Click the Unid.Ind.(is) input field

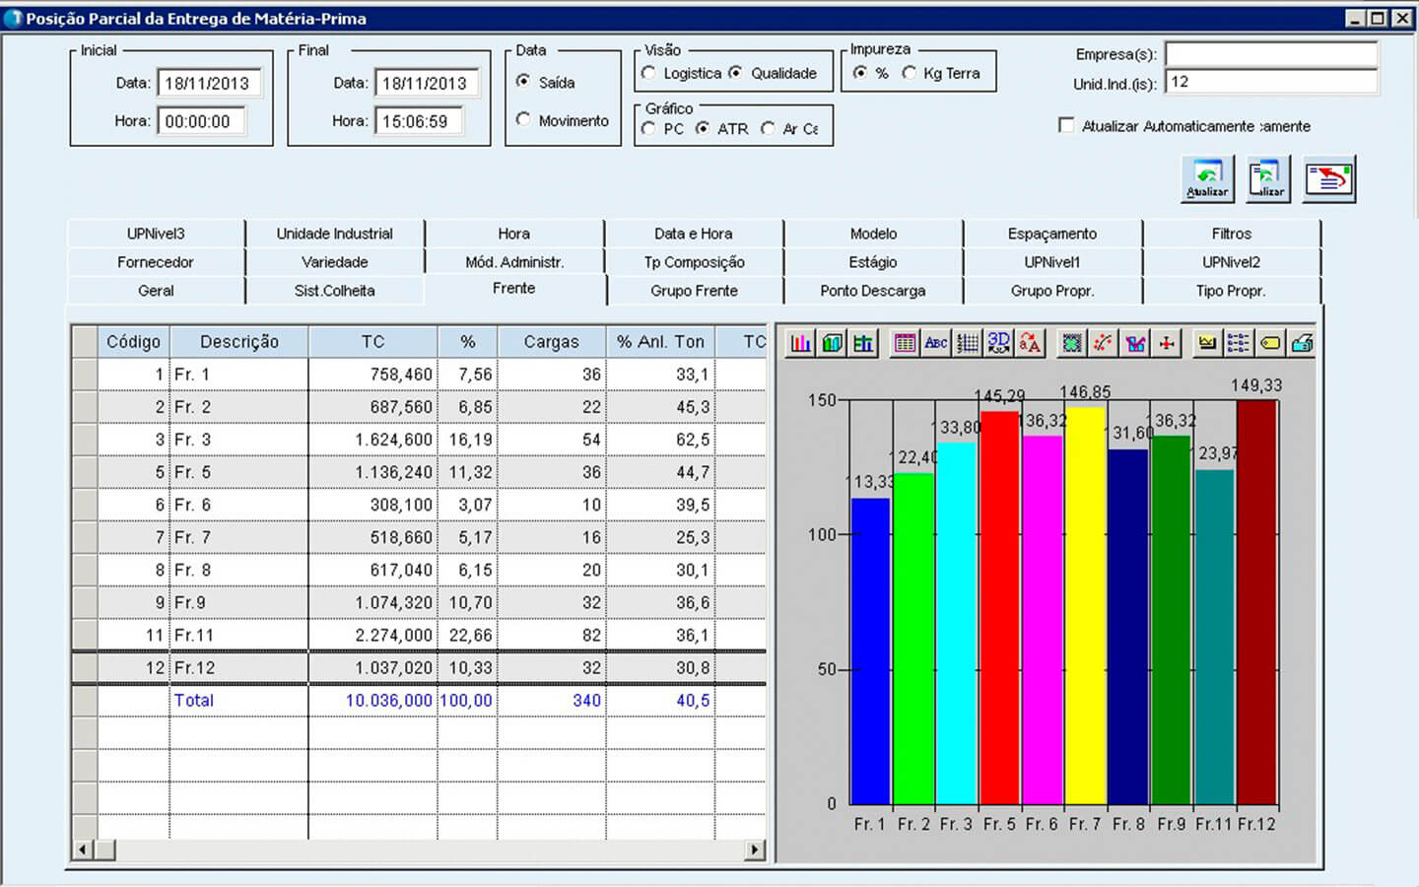tap(1270, 82)
